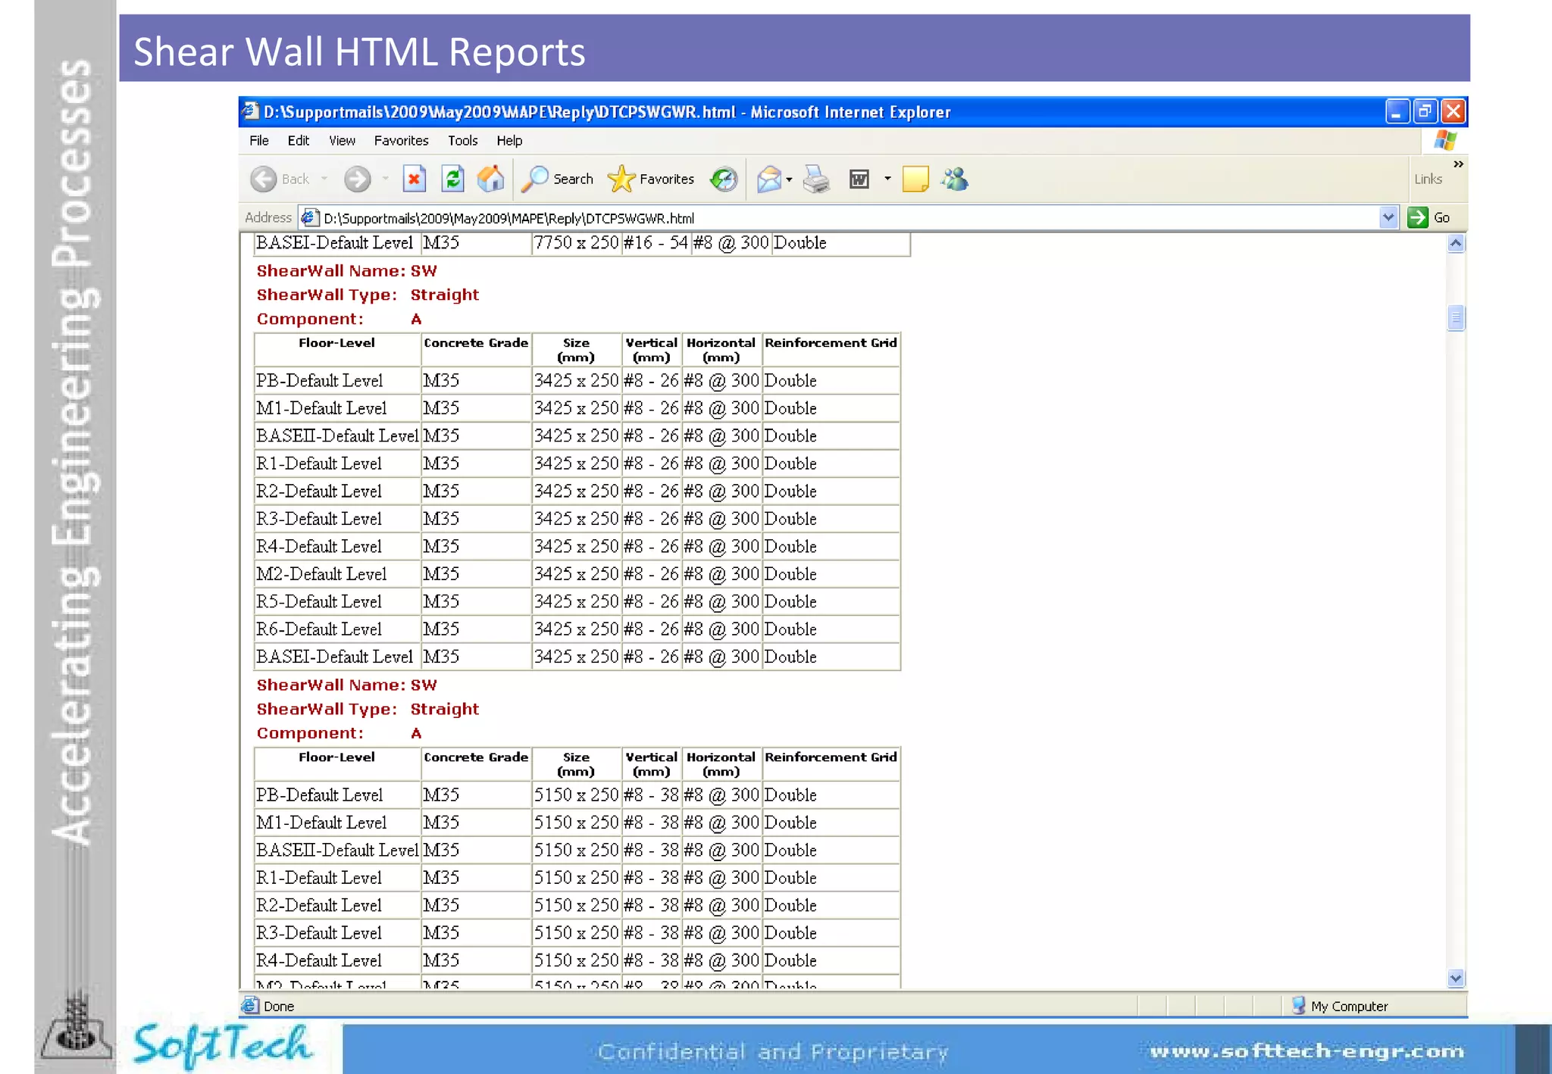Screen dimensions: 1552x1074
Task: Click the Internet Explorer title bar icon
Action: coord(250,112)
